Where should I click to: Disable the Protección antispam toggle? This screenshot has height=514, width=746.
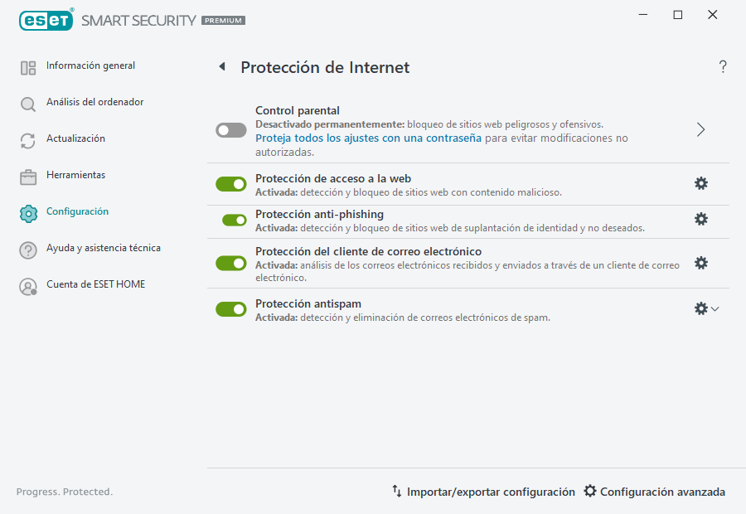[230, 308]
